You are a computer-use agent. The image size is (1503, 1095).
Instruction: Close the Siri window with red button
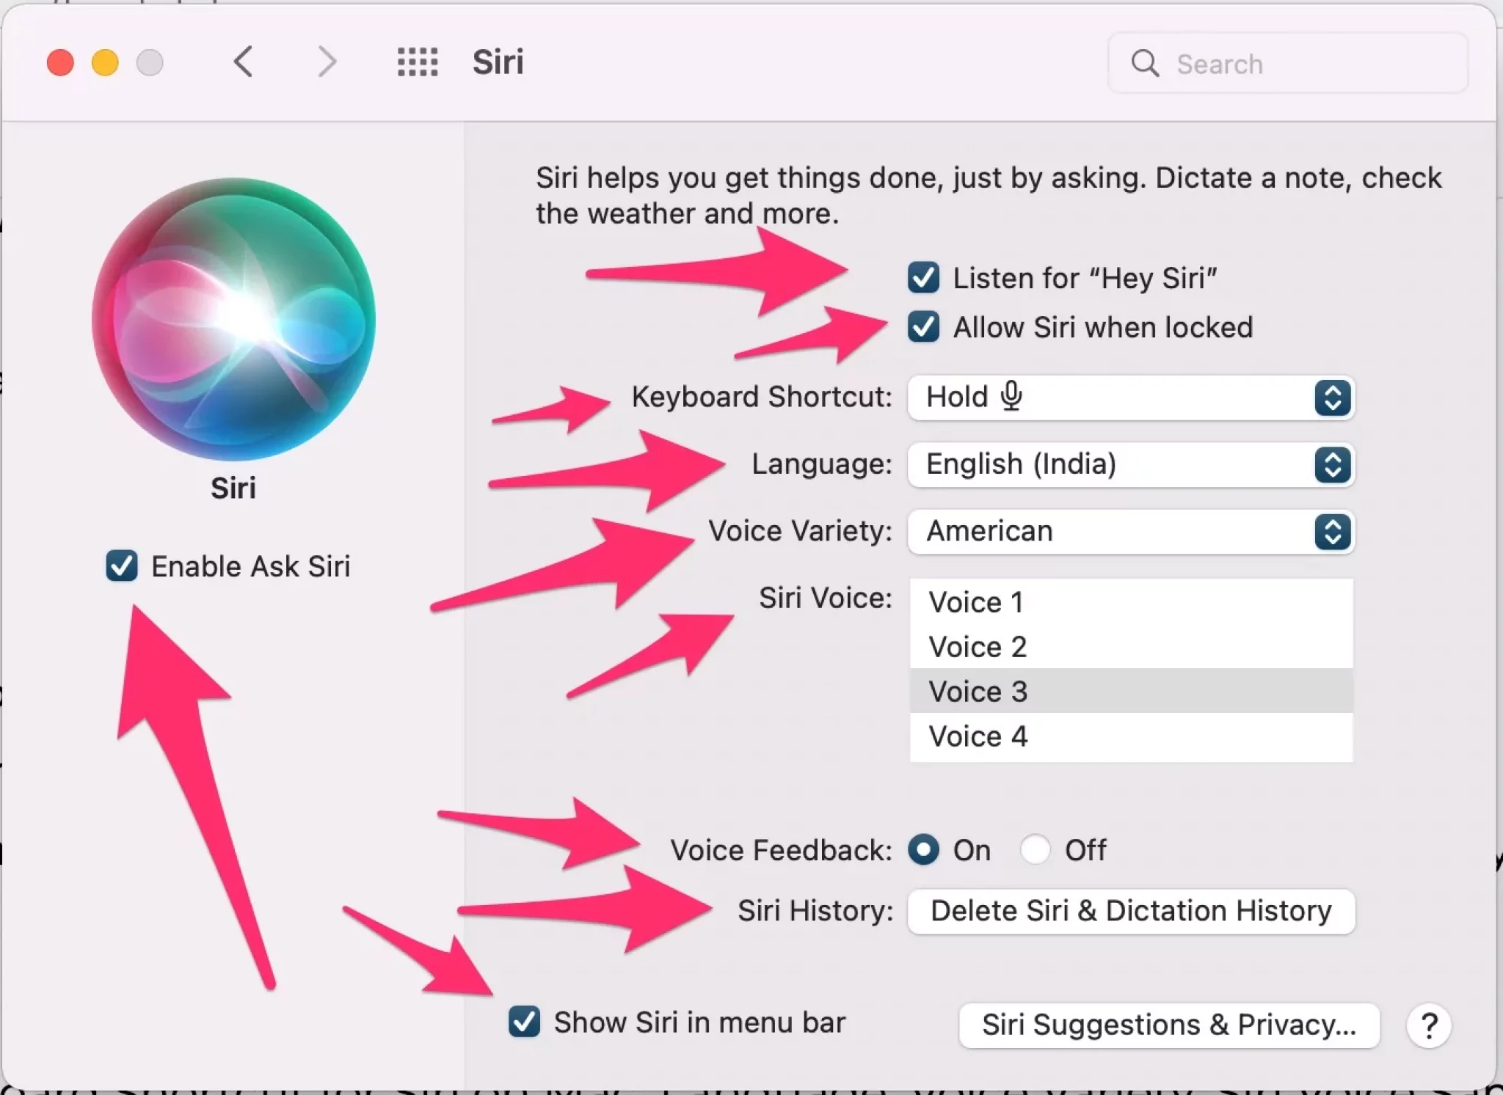tap(60, 62)
